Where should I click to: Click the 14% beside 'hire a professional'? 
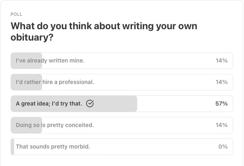click(x=222, y=82)
